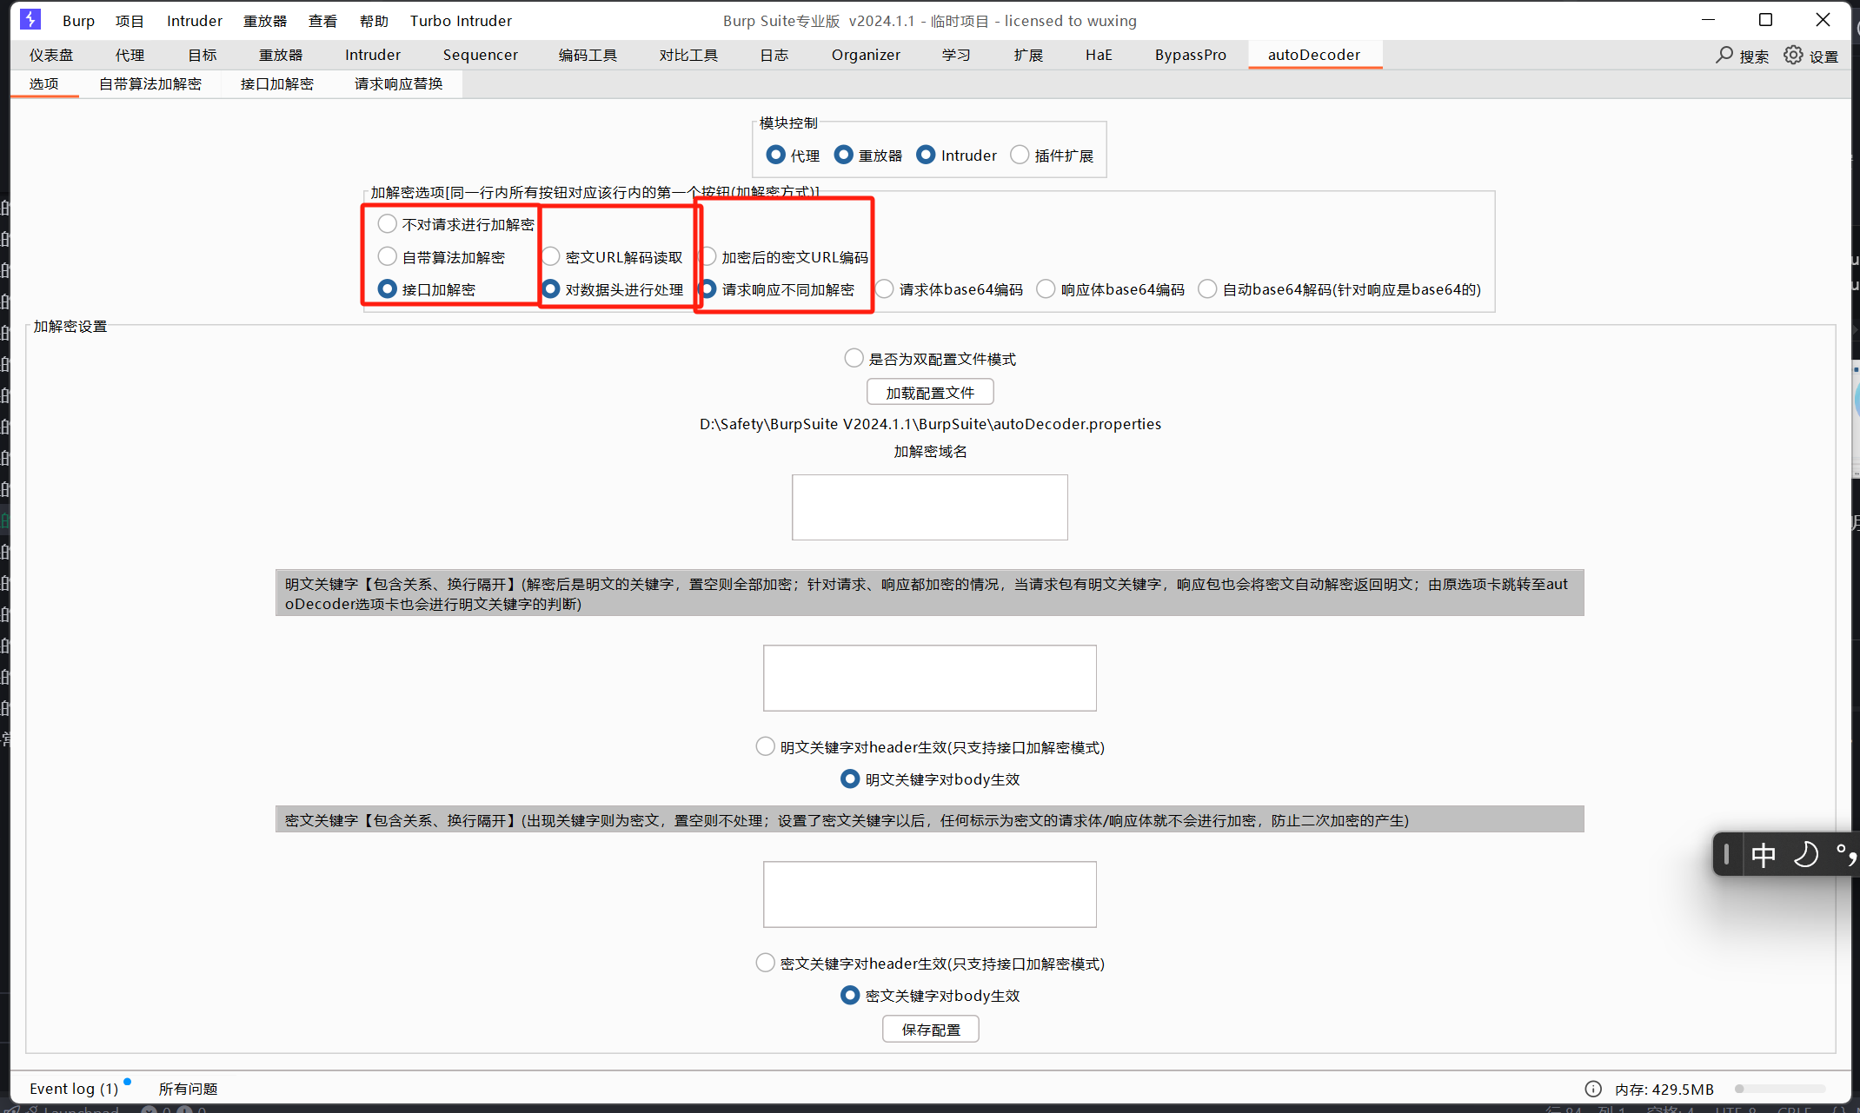Select 密文关键字对body生效 option
This screenshot has width=1860, height=1113.
click(850, 995)
